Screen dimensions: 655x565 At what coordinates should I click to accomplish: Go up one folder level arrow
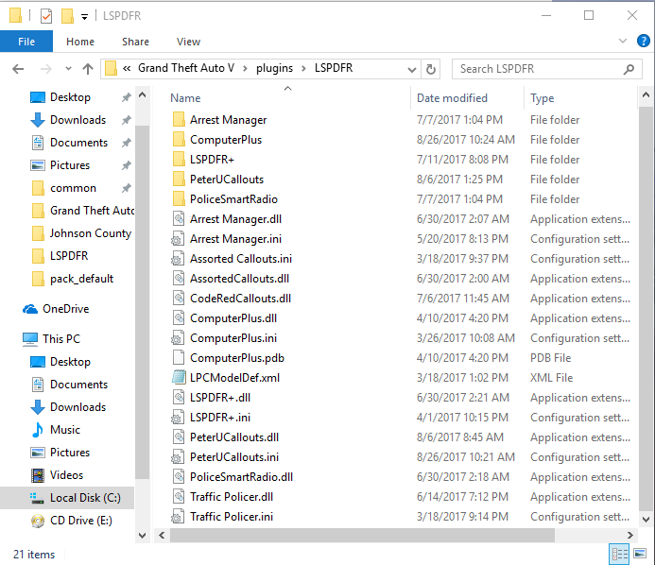[88, 68]
